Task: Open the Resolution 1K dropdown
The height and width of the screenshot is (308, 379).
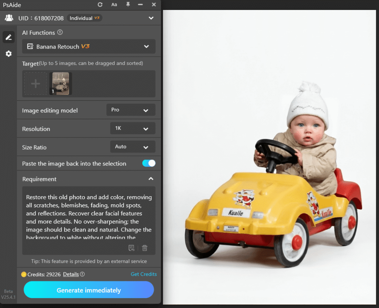Action: coord(133,128)
